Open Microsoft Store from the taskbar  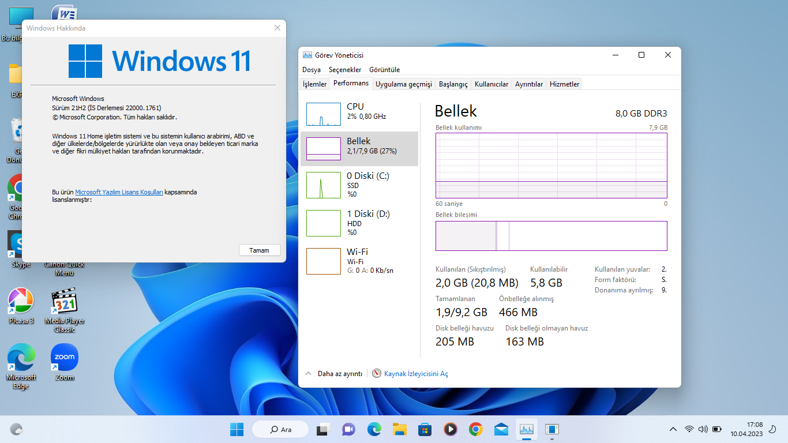coord(425,429)
